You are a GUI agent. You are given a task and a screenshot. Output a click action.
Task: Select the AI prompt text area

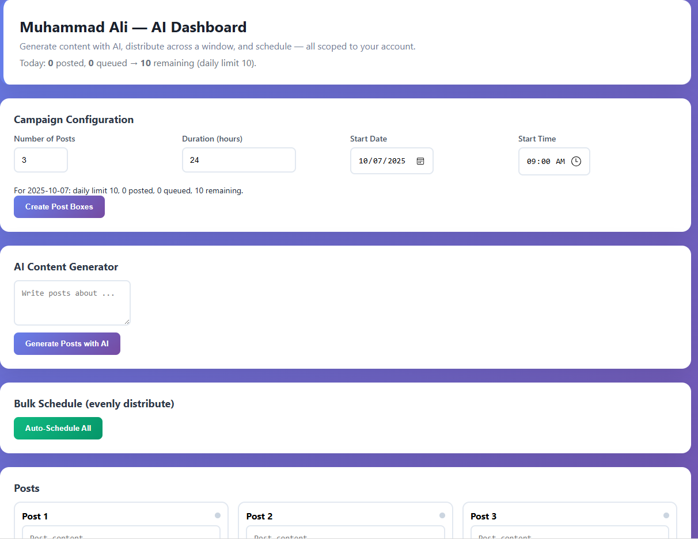[x=72, y=303]
